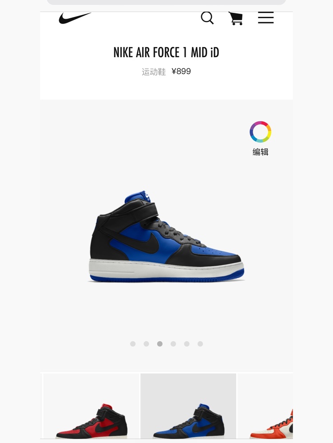Image resolution: width=333 pixels, height=443 pixels.
Task: Click the 运动鞋 category label
Action: [x=154, y=72]
